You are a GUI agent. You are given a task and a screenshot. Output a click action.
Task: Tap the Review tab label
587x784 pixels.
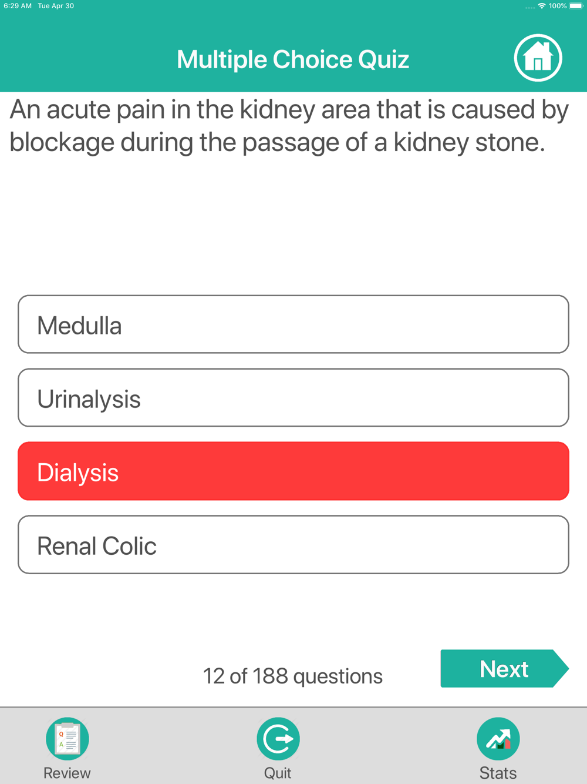[x=67, y=773]
